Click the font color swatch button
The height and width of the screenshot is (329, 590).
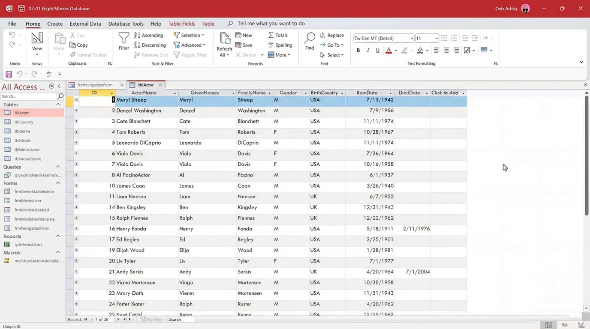388,51
